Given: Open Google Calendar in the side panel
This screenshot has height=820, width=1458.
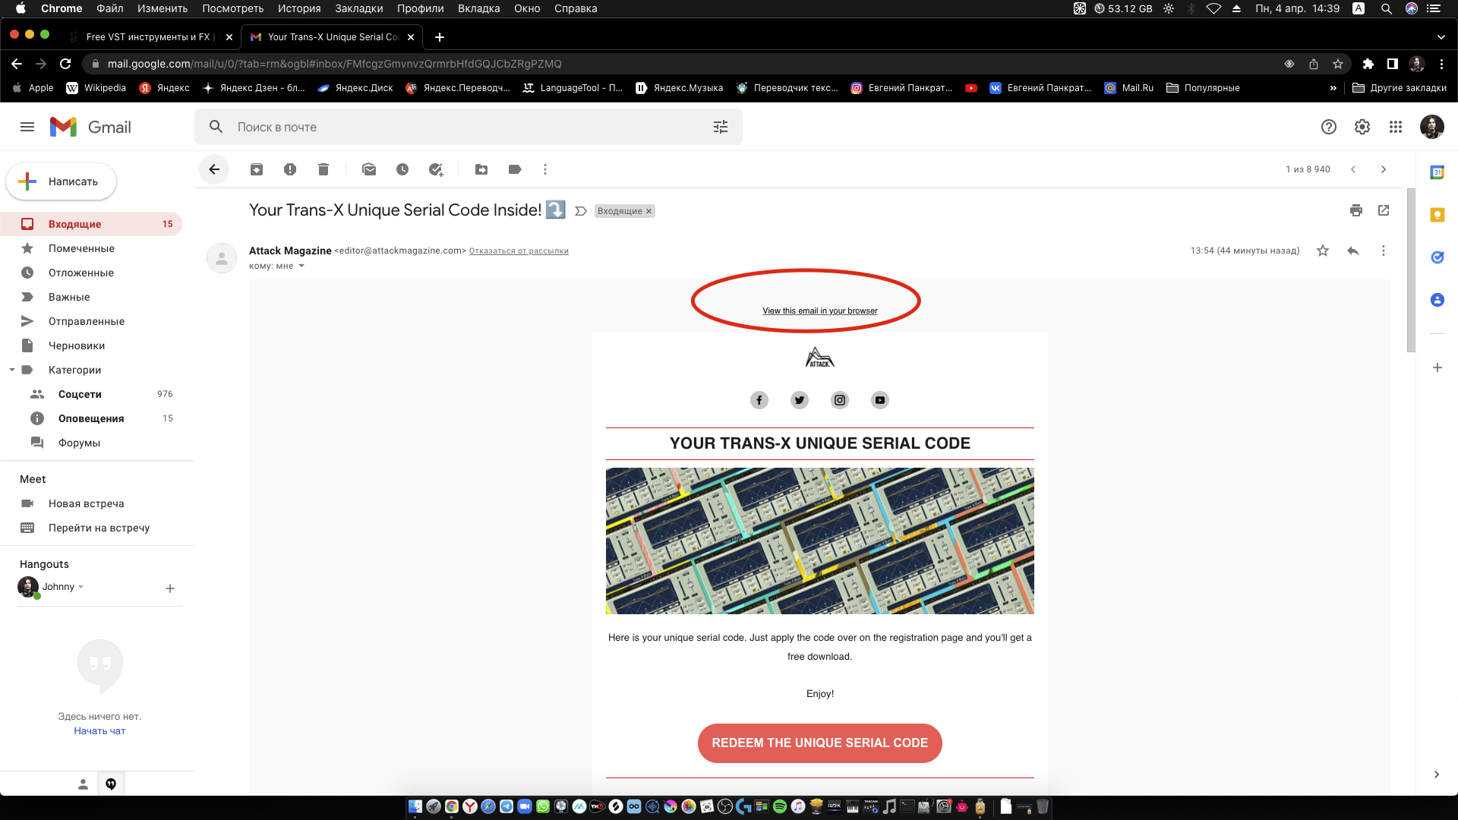Looking at the screenshot, I should pyautogui.click(x=1437, y=172).
